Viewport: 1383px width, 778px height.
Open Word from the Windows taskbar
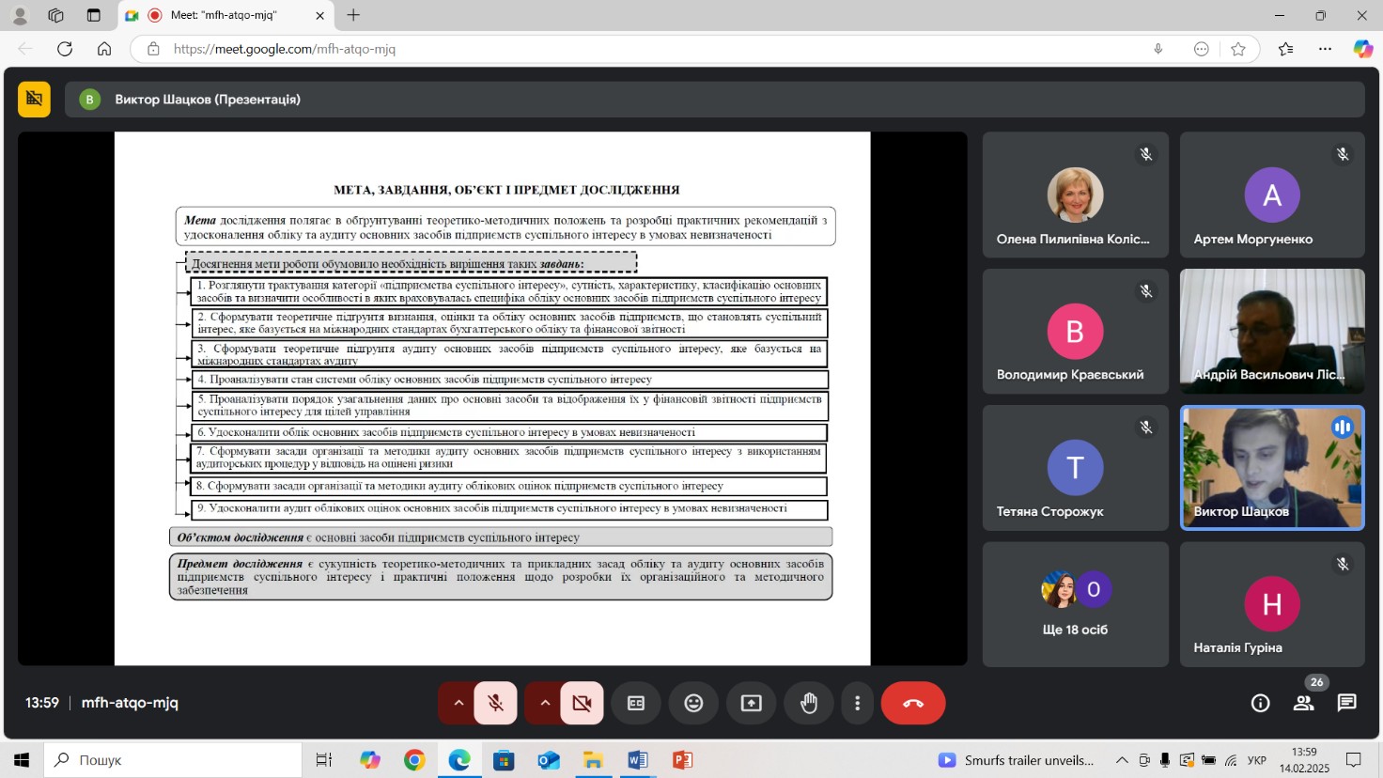tap(637, 760)
